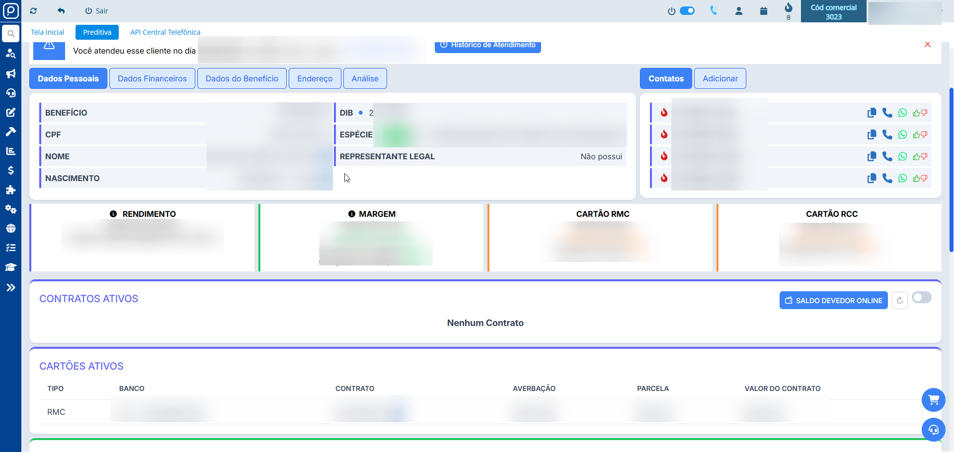Open the shopping cart floating button
Viewport: 954px width, 452px height.
(x=933, y=400)
